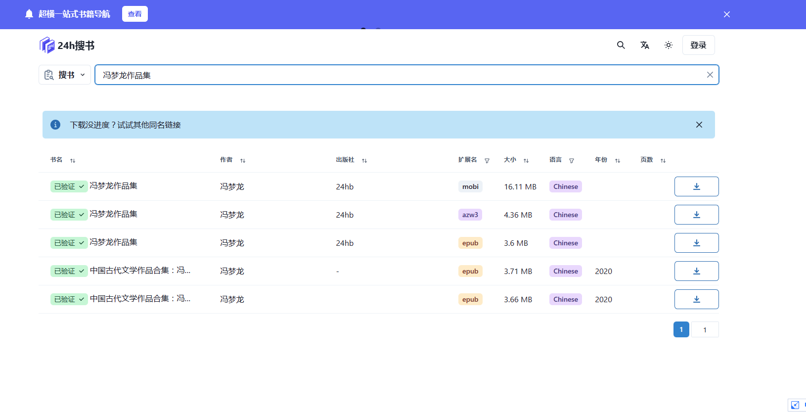Expand 已验证 badge on 3.66 MB row
Image resolution: width=806 pixels, height=413 pixels.
pyautogui.click(x=69, y=299)
